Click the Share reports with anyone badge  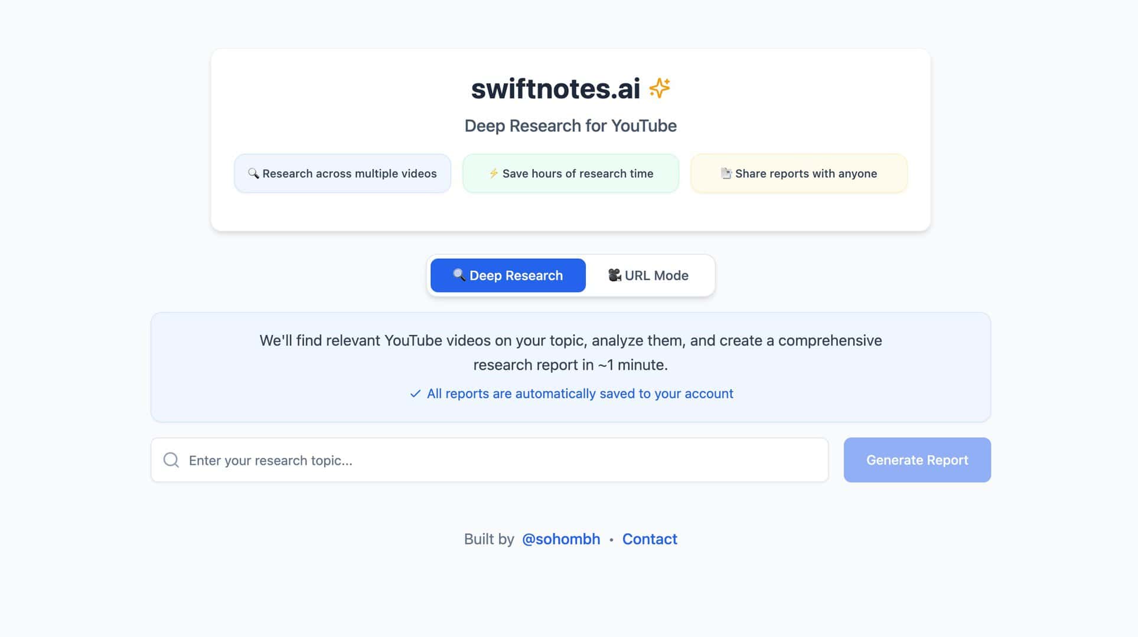tap(798, 173)
